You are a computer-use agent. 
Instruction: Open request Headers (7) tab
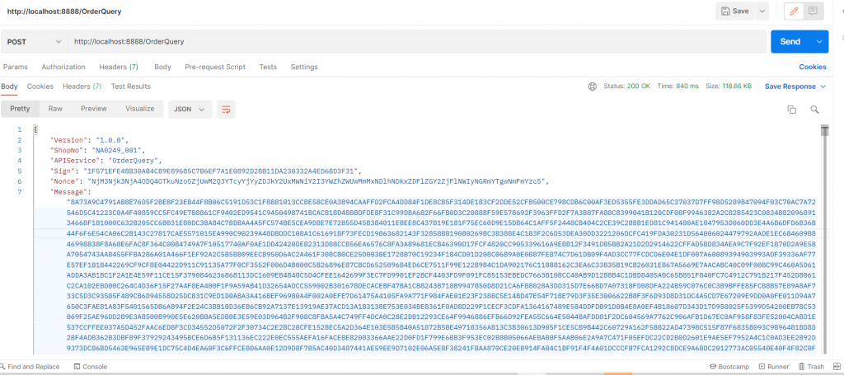coord(119,68)
